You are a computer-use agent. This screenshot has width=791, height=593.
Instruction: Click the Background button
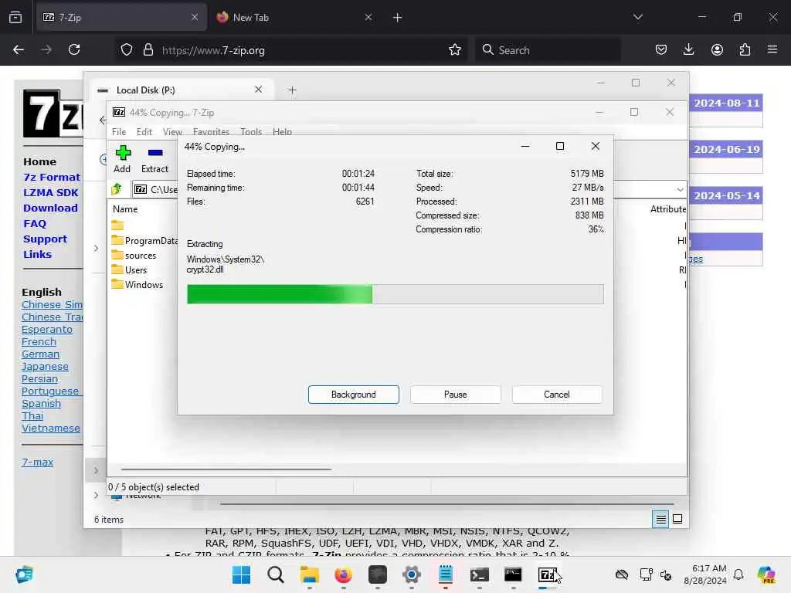click(353, 395)
